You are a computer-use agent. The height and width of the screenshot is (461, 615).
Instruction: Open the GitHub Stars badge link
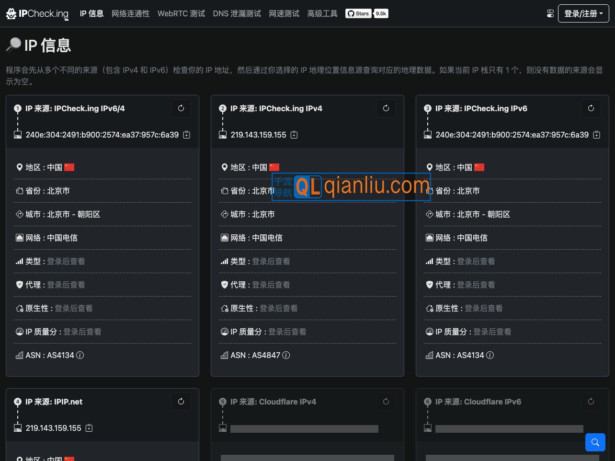(366, 13)
